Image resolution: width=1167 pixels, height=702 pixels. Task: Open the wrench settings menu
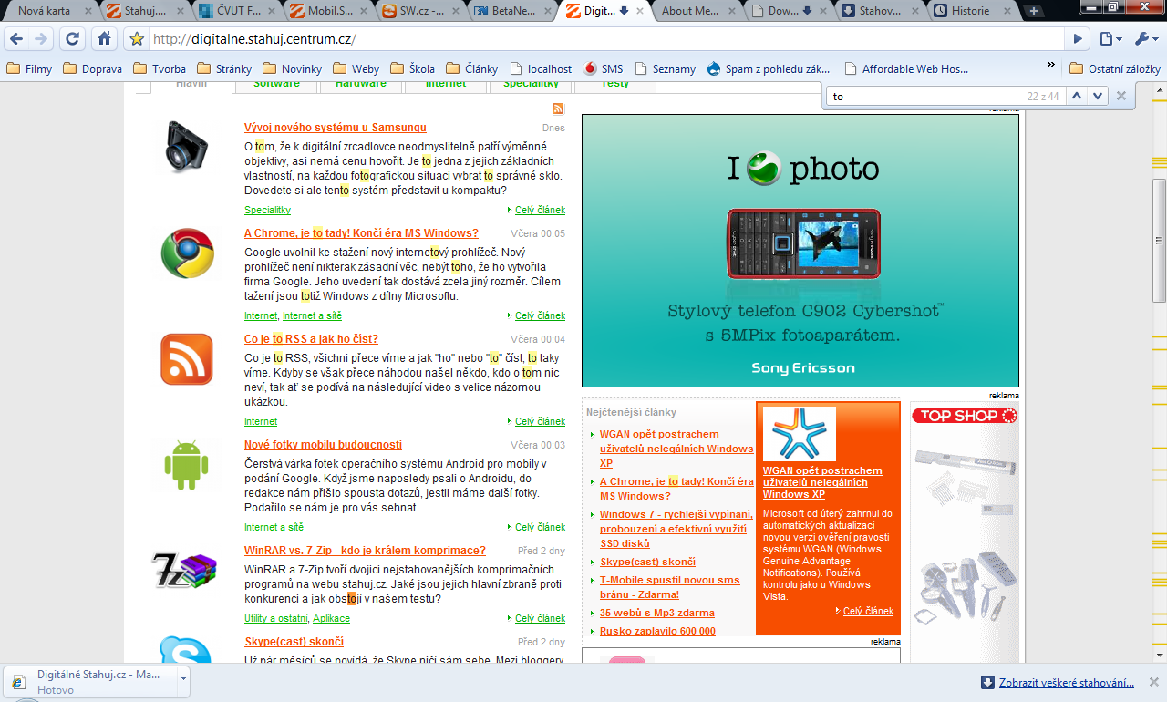1145,39
